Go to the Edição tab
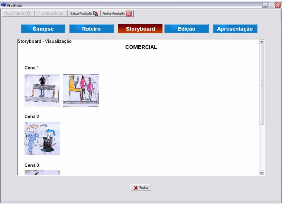The image size is (283, 204). tap(187, 29)
